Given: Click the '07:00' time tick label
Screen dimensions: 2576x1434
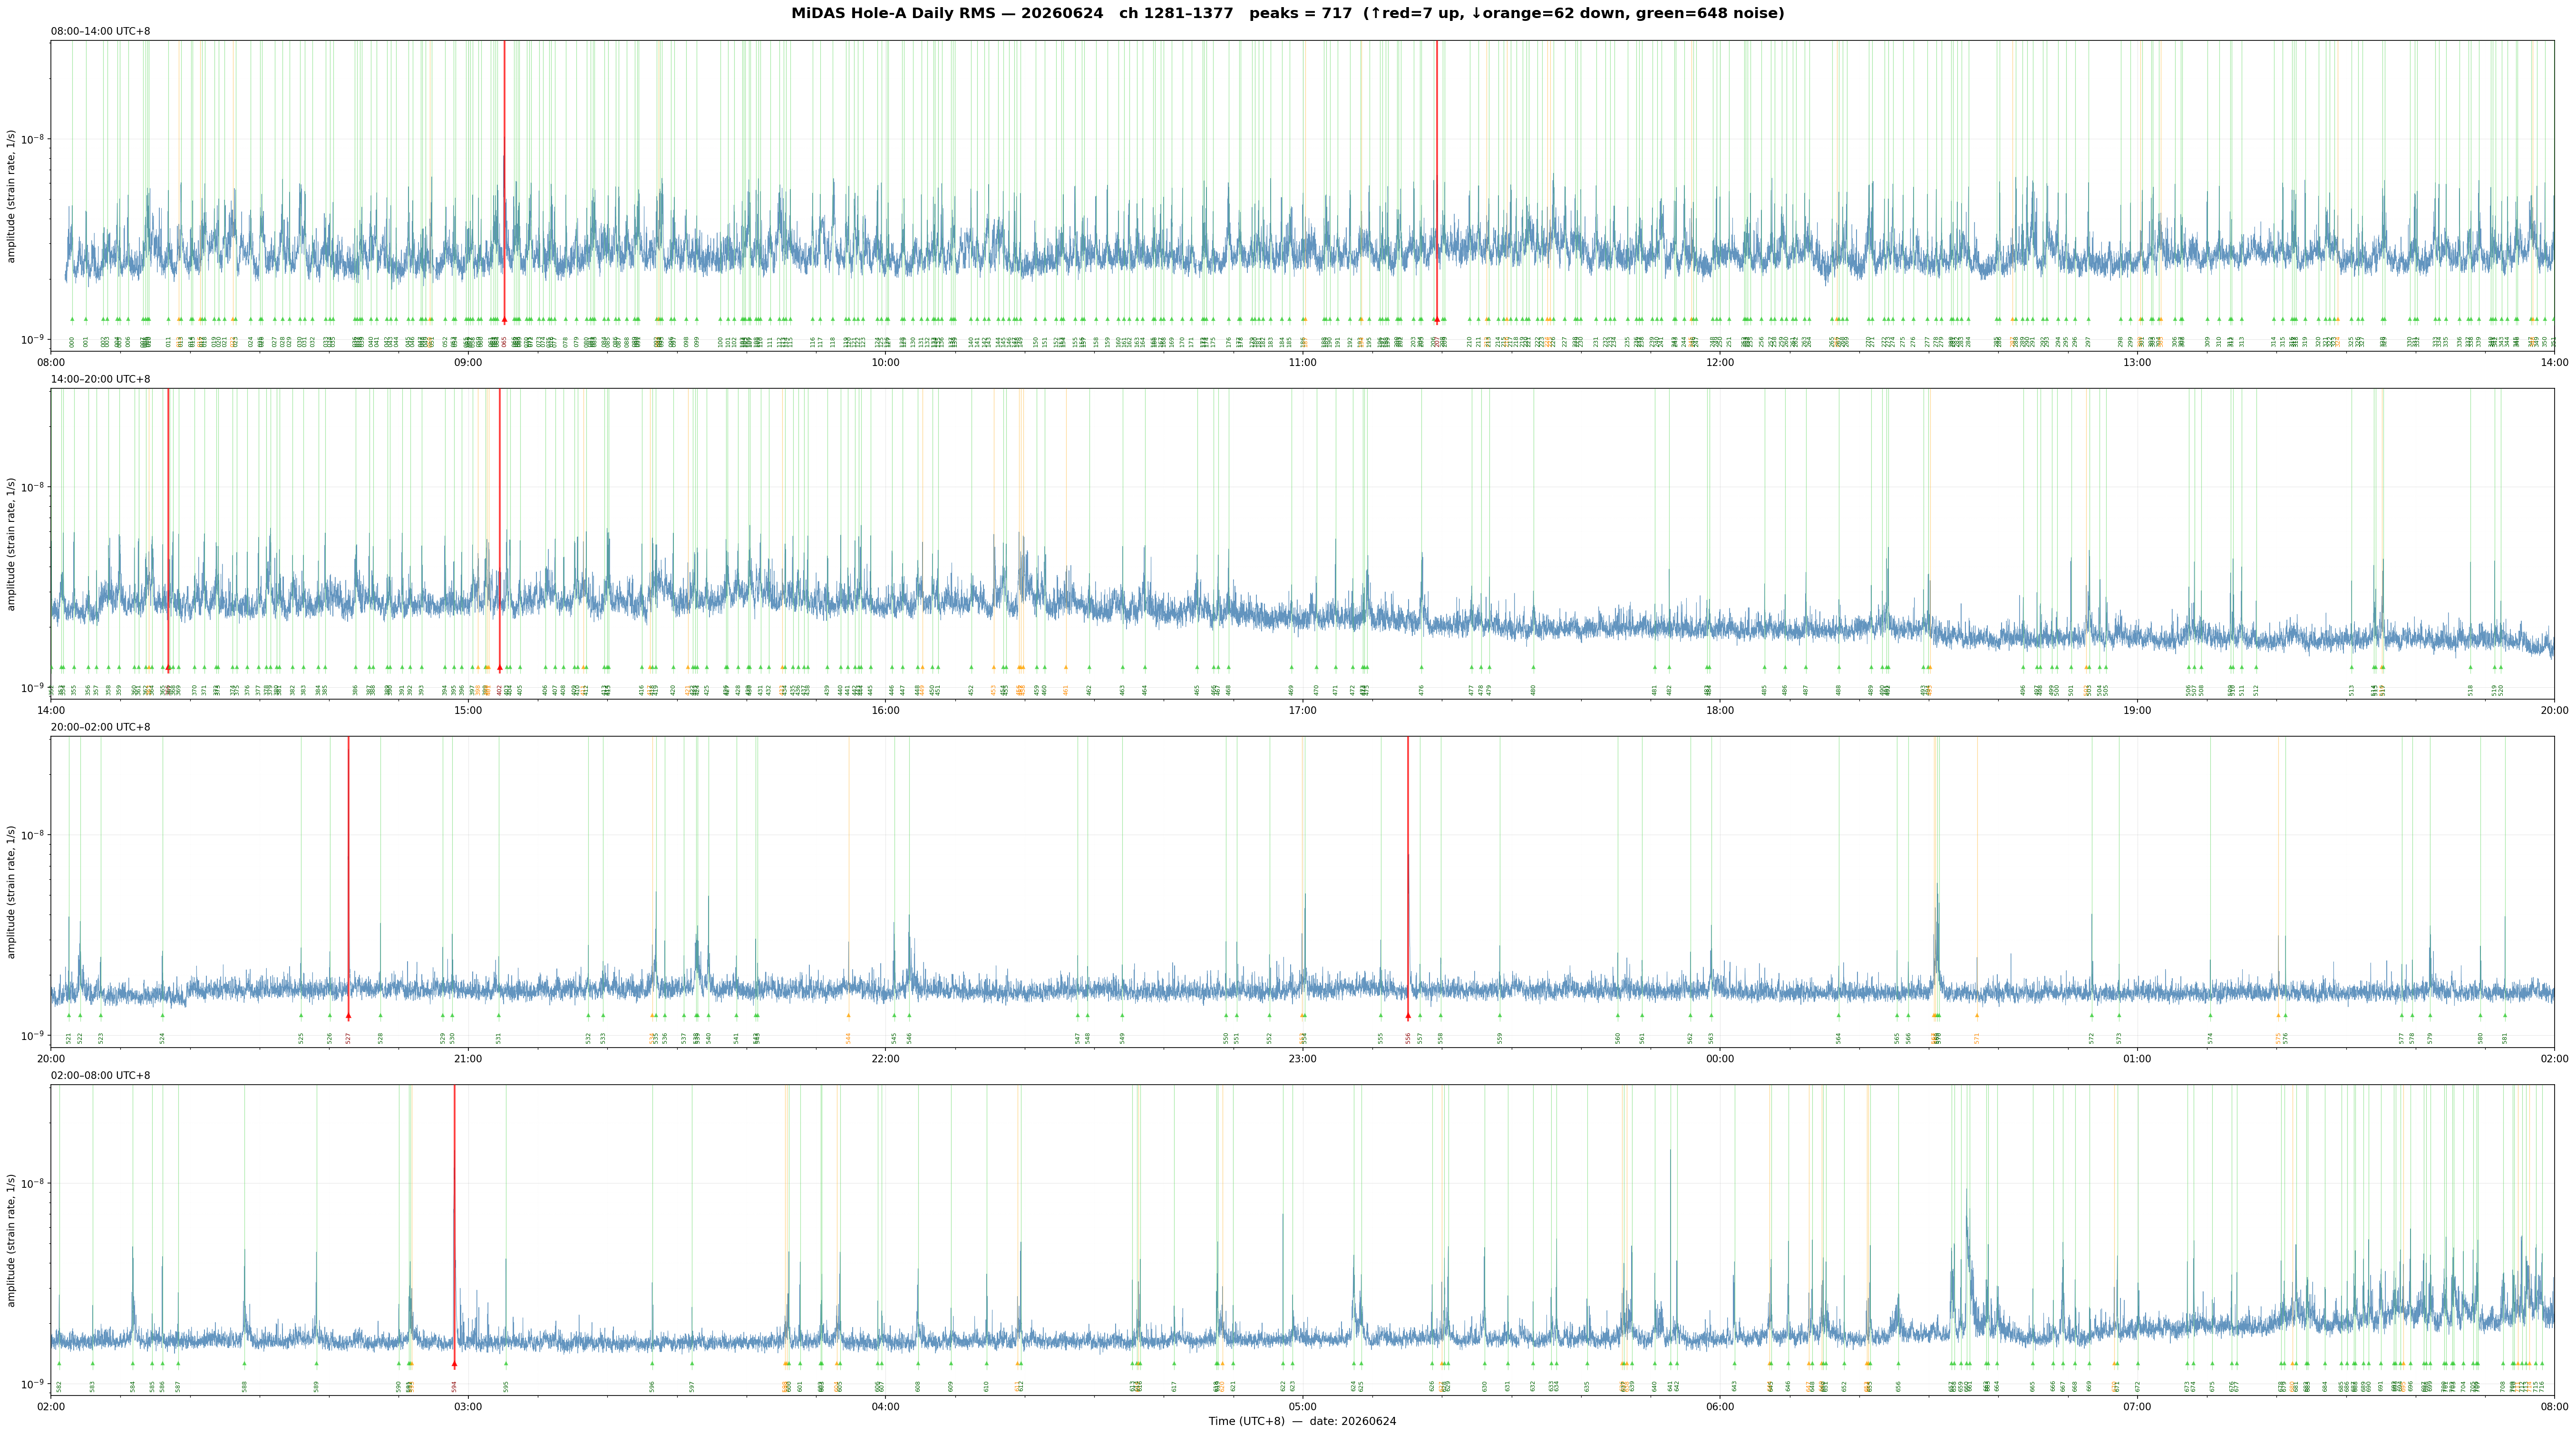Looking at the screenshot, I should (x=2137, y=1406).
